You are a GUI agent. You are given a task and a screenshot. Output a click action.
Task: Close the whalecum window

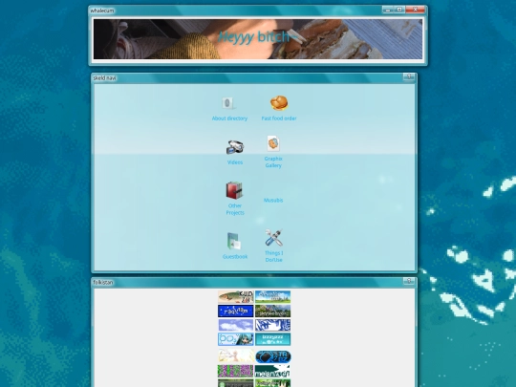pos(415,10)
